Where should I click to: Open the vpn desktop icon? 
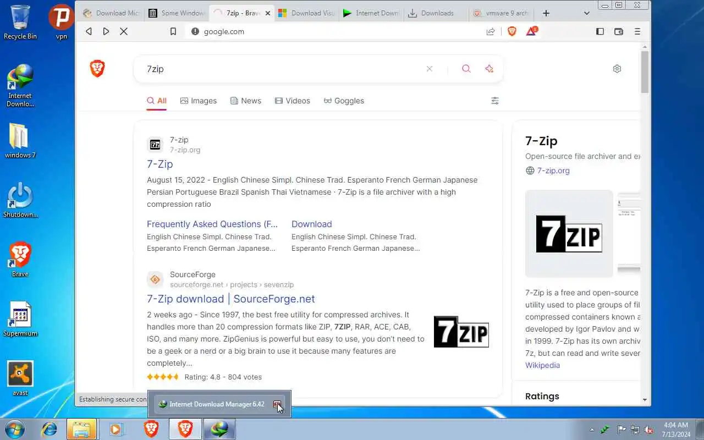click(x=62, y=23)
